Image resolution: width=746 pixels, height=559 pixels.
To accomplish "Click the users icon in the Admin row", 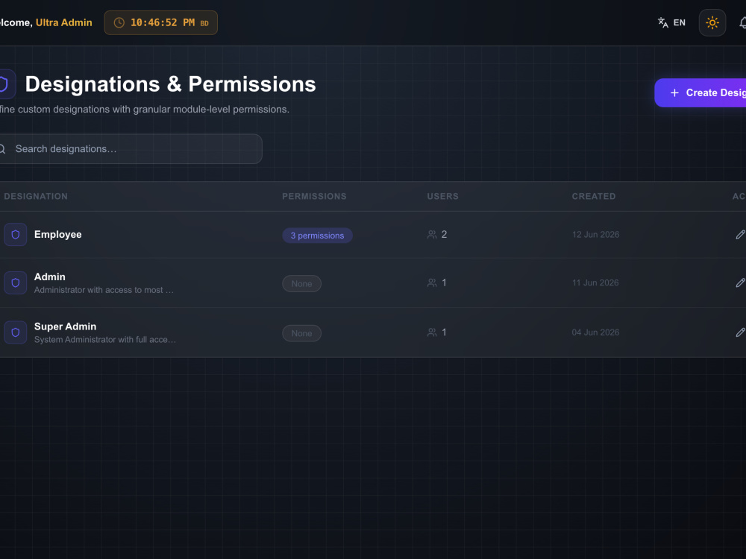I will [432, 282].
